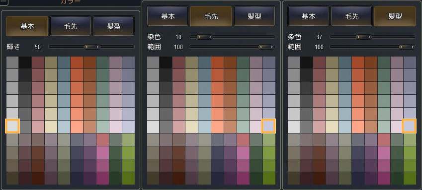Select the active 基本 tab above the 輝き slider

tap(27, 26)
